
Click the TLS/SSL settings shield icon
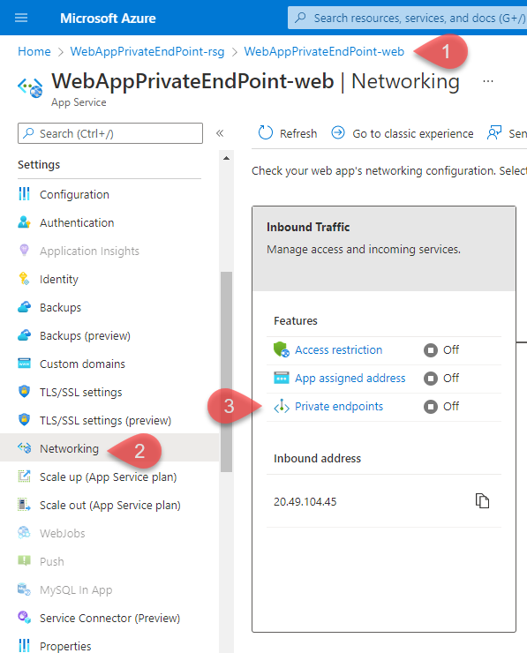(x=24, y=392)
